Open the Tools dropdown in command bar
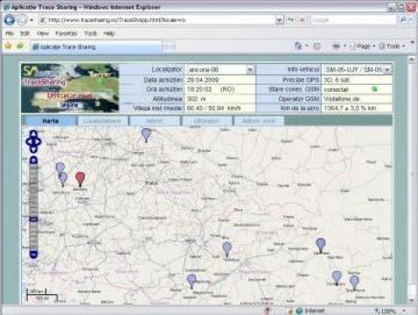 392,46
